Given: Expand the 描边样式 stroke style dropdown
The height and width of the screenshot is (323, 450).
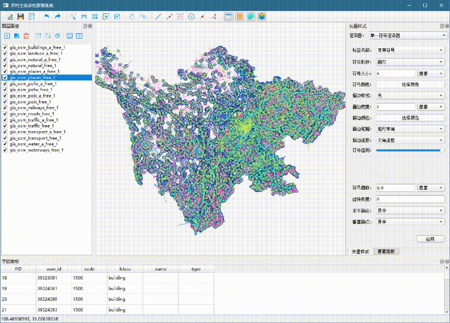Looking at the screenshot, I should coord(410,95).
